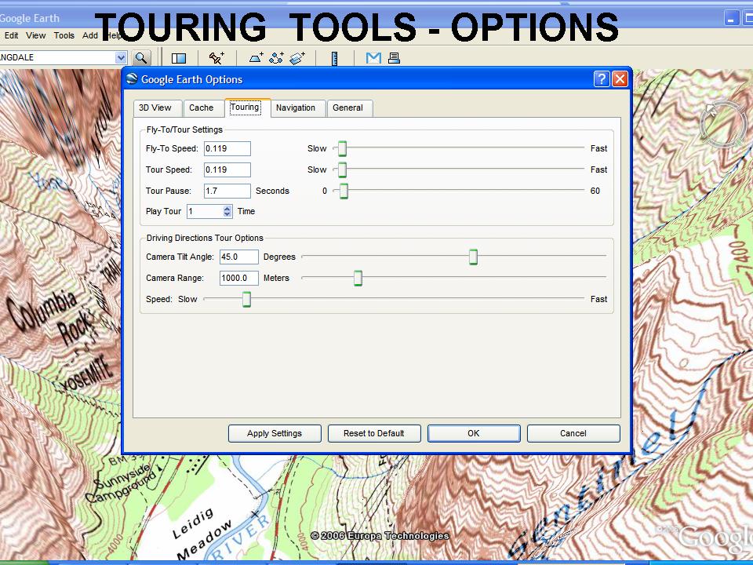Click the Cancel button
Viewport: 753px width, 565px height.
[573, 433]
